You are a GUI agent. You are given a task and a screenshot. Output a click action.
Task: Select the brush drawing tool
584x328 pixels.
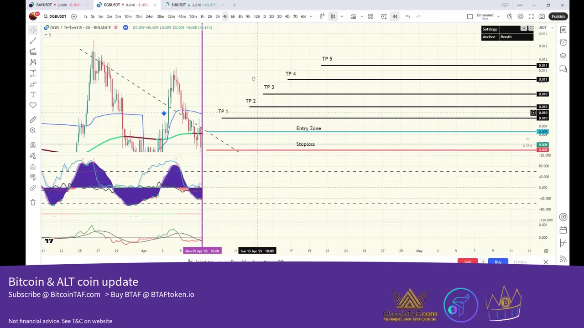33,84
